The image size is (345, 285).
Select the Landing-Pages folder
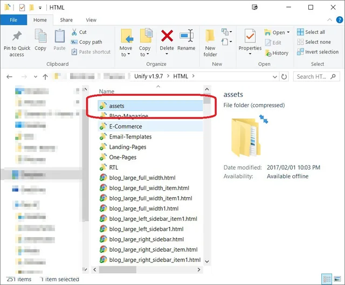coord(150,147)
